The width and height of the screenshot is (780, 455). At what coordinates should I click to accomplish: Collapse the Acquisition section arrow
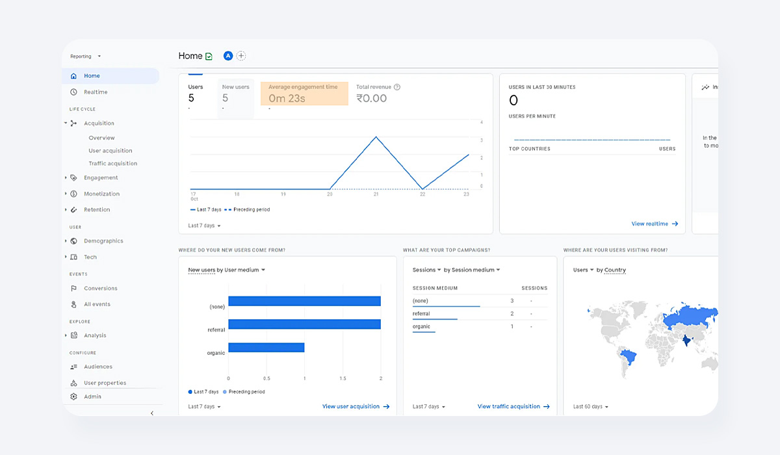pyautogui.click(x=66, y=123)
